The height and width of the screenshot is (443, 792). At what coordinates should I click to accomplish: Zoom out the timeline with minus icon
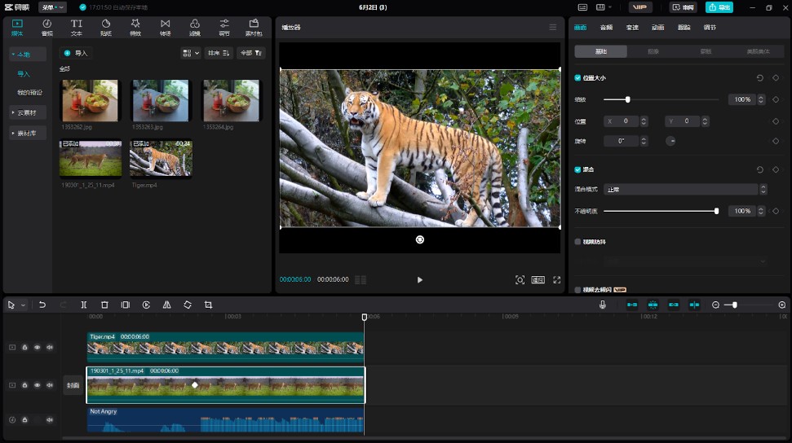[x=715, y=305]
